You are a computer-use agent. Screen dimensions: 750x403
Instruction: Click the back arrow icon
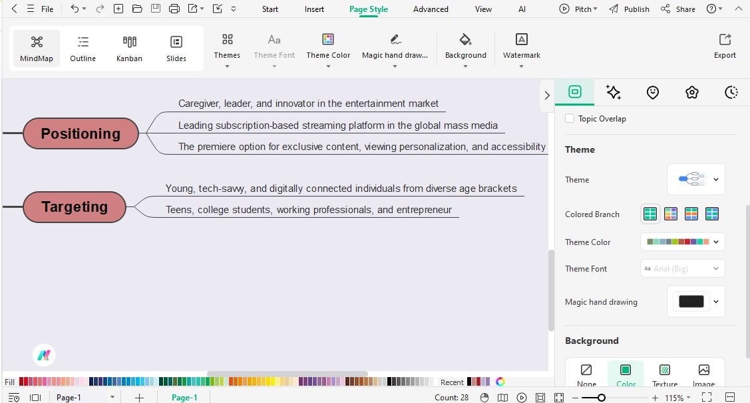(x=14, y=9)
